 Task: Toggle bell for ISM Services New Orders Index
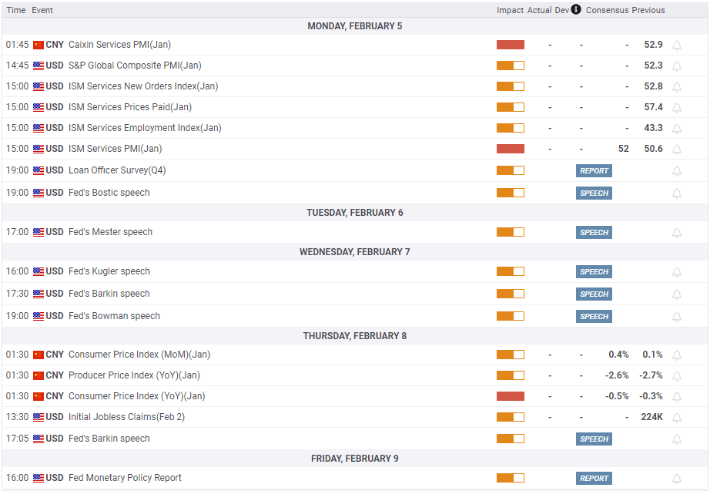tap(676, 86)
